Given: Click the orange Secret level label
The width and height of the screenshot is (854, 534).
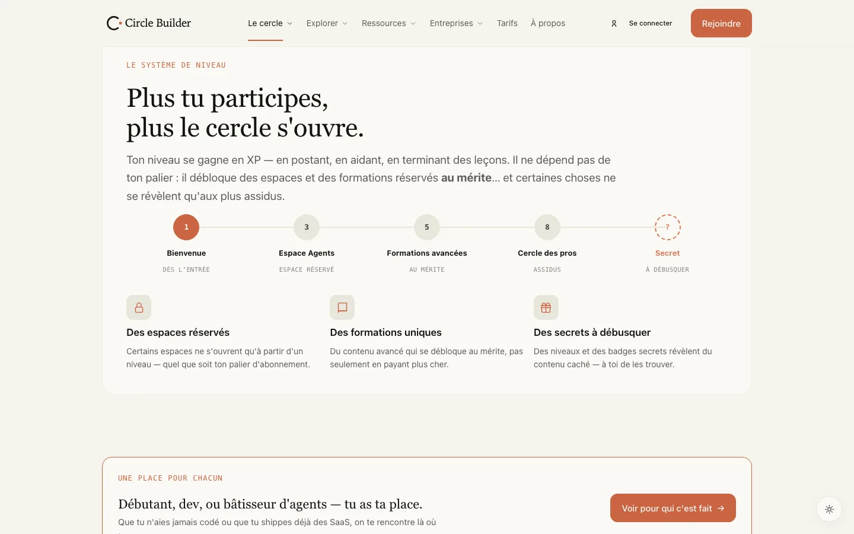Looking at the screenshot, I should click(x=668, y=253).
